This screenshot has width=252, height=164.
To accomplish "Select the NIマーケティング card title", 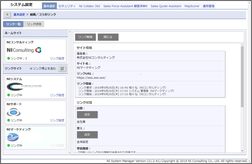I will tap(18, 129).
